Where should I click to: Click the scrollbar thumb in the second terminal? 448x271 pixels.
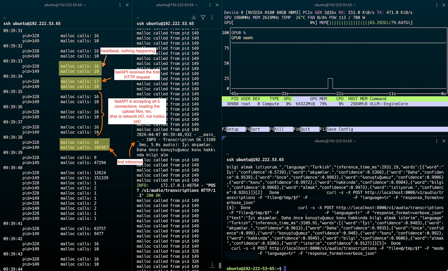click(x=220, y=266)
